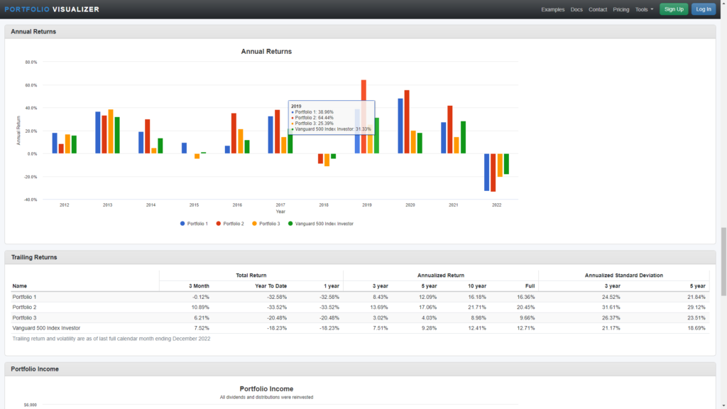Select the 2022 blue Portfolio 1 bar
The width and height of the screenshot is (727, 409).
487,172
